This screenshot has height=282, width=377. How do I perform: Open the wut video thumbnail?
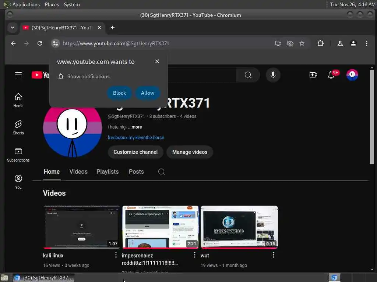(239, 227)
